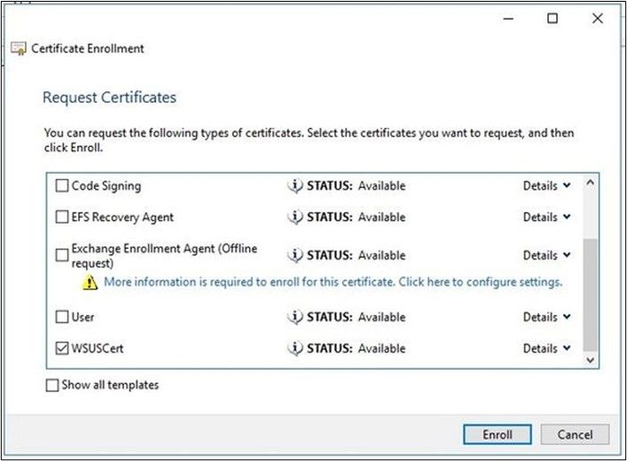
Task: Expand Details for WSUSCert
Action: pyautogui.click(x=546, y=348)
